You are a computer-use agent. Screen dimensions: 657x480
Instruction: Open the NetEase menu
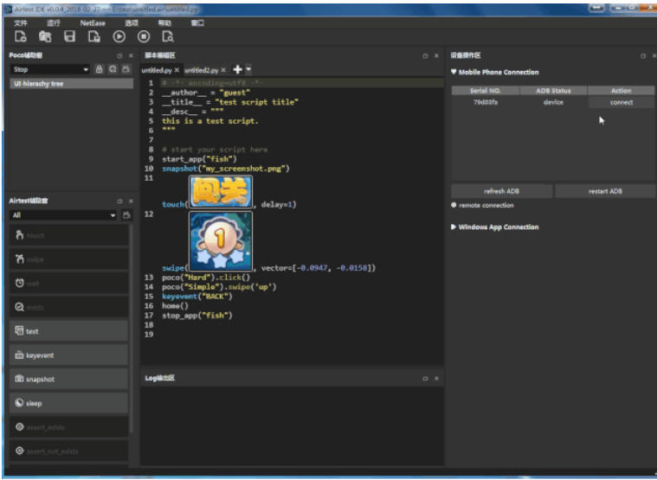pos(93,23)
